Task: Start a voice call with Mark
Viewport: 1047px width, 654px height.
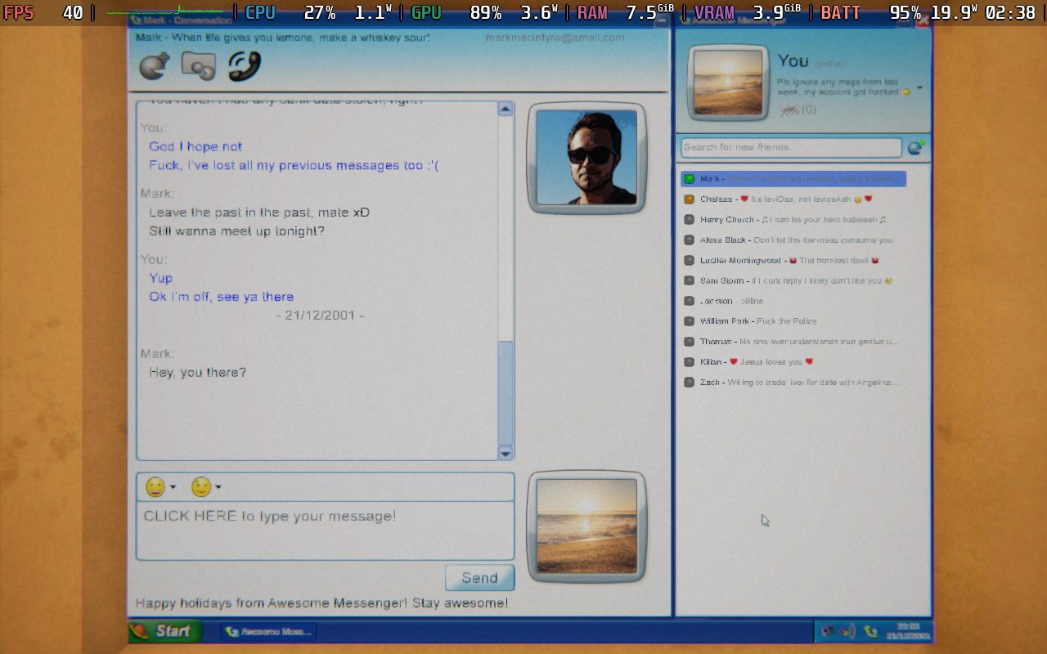Action: [x=244, y=66]
